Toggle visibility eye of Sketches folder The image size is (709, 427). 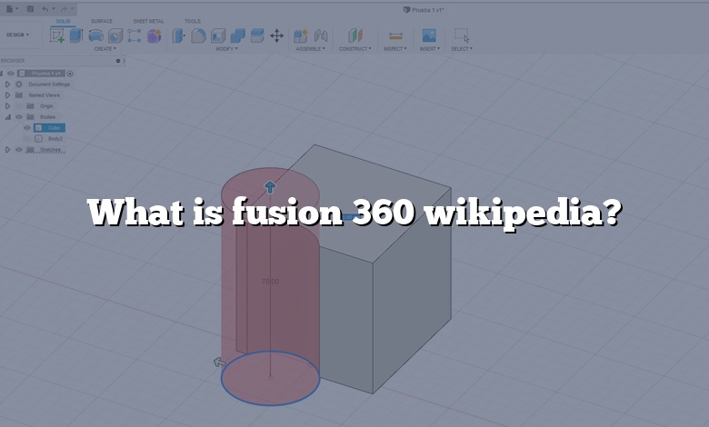click(x=19, y=150)
